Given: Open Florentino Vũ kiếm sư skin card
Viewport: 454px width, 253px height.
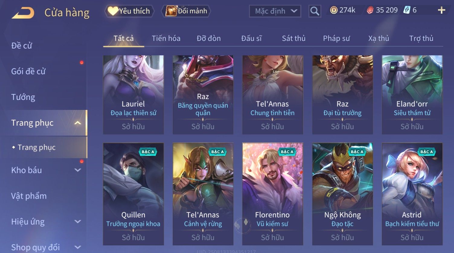Looking at the screenshot, I should pyautogui.click(x=273, y=194).
